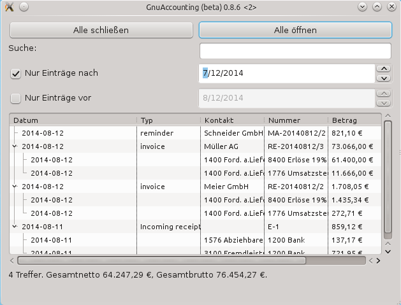Click the table's scroll-up arrow
Image resolution: width=401 pixels, height=305 pixels.
click(388, 117)
